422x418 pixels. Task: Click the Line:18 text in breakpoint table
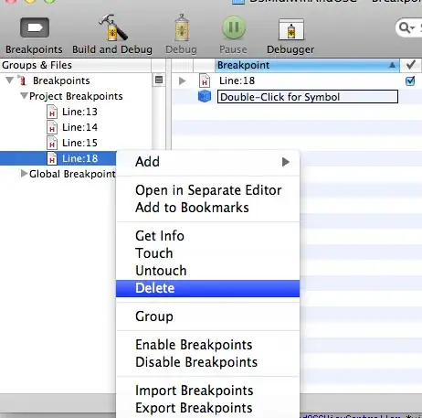(237, 80)
